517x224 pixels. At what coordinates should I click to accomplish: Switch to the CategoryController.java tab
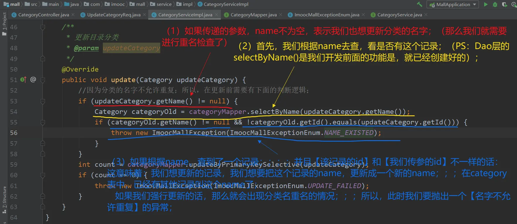point(43,15)
